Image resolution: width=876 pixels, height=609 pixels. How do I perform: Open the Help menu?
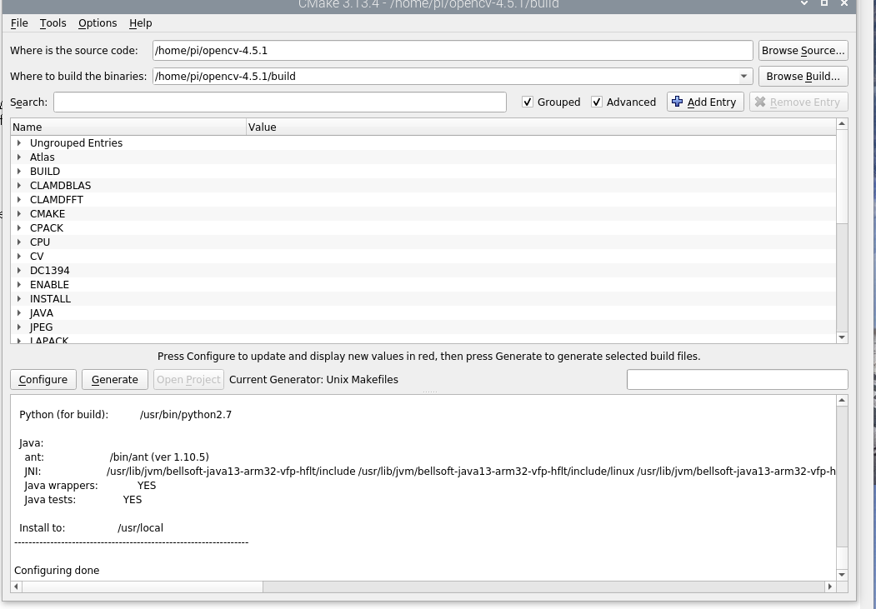[x=140, y=22]
